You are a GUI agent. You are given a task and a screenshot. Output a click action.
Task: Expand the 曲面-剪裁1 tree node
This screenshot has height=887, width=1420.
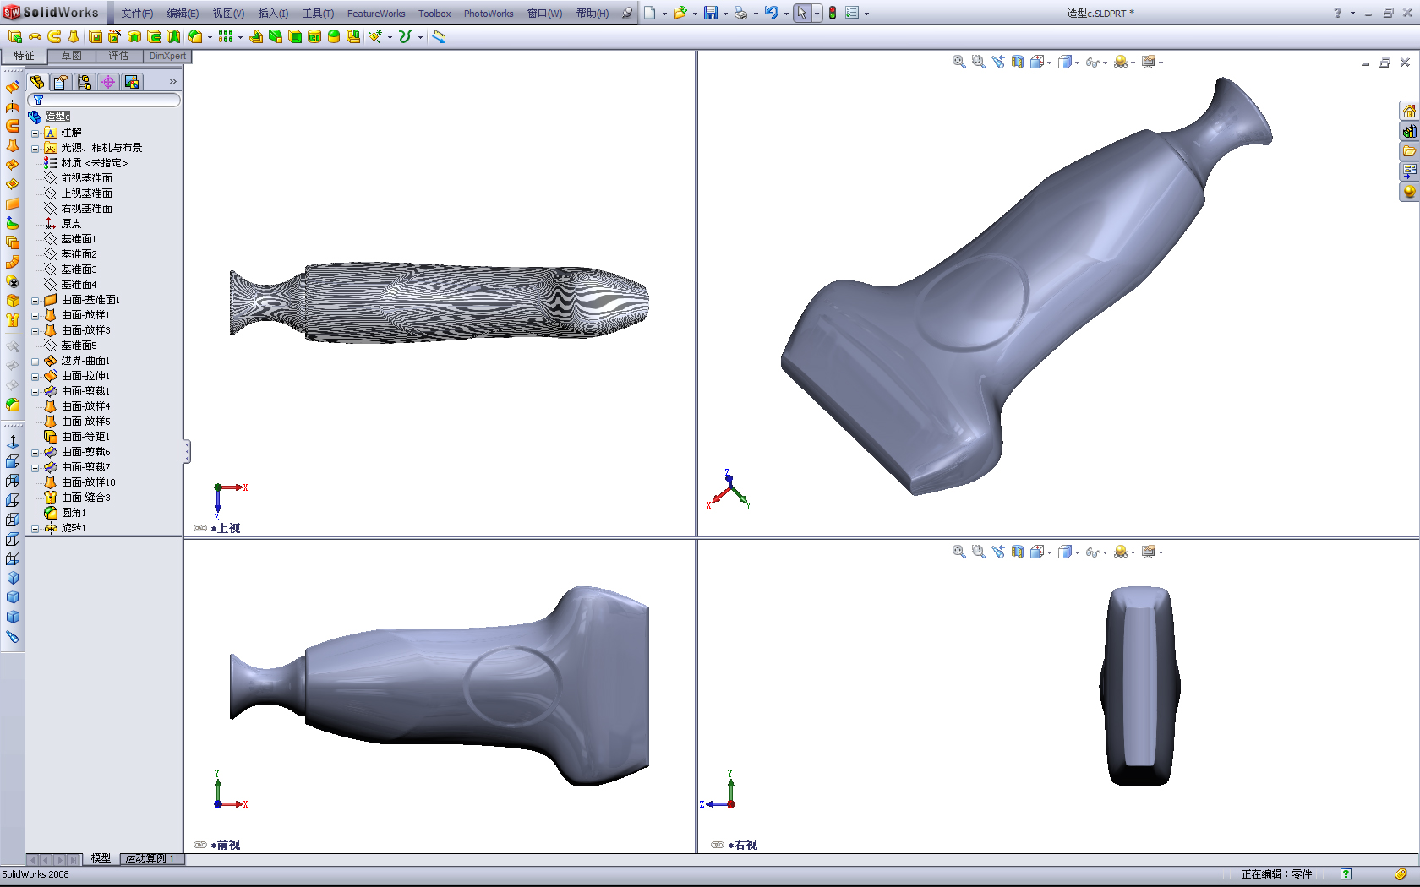click(x=35, y=392)
